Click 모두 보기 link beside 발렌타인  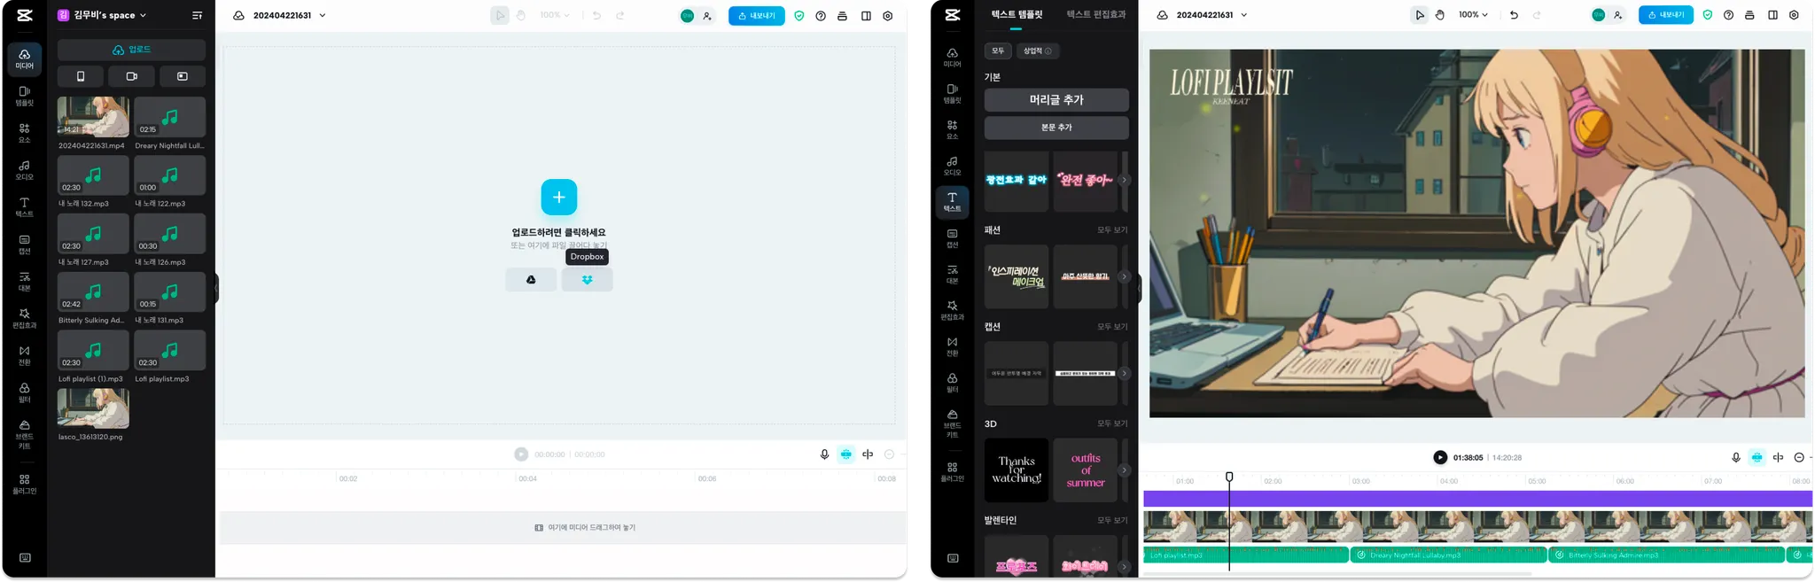1112,520
